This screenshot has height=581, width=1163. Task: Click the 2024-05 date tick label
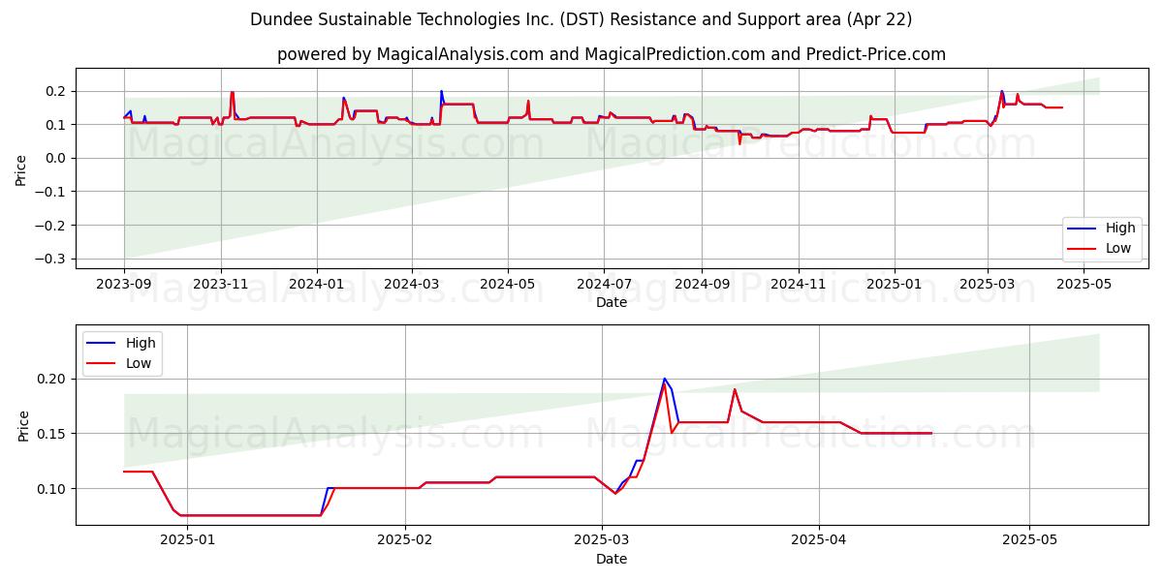508,285
